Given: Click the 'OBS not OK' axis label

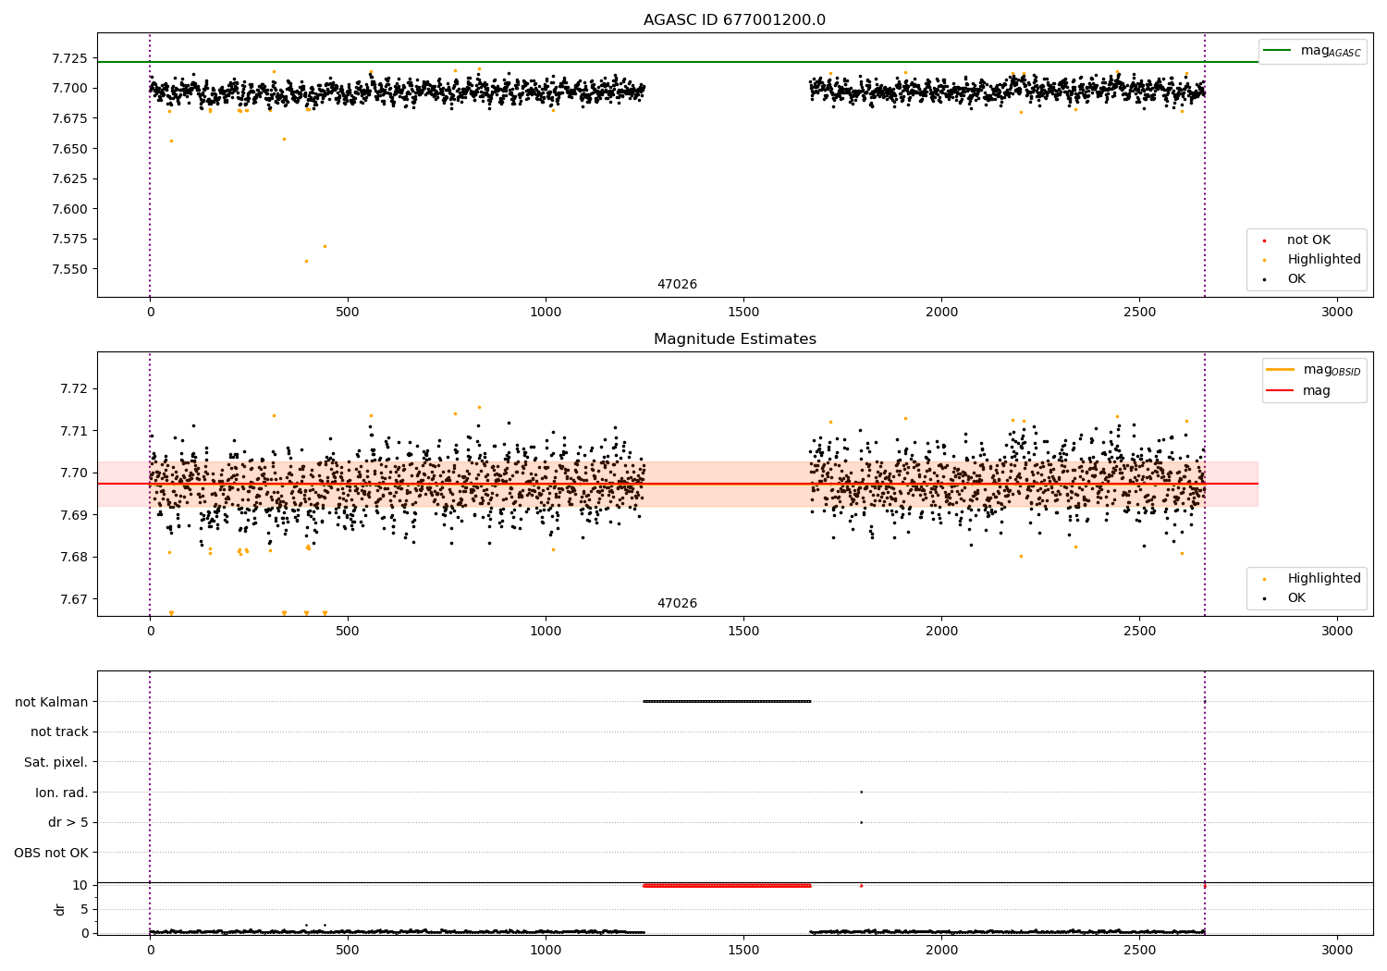Looking at the screenshot, I should (51, 853).
